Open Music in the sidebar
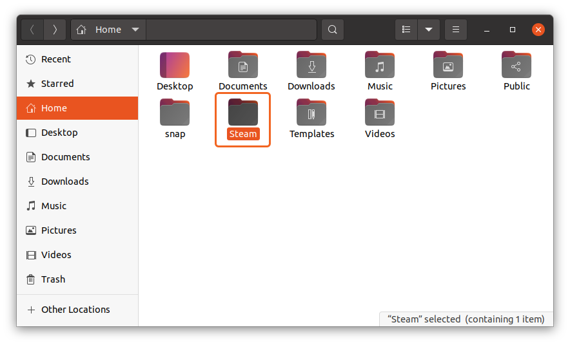570x345 pixels. coord(77,206)
